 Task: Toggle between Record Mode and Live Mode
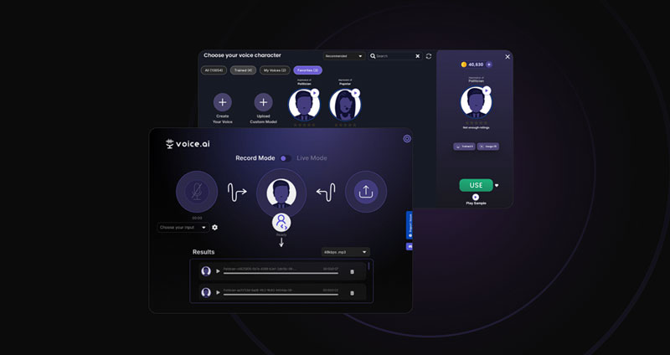click(x=285, y=158)
